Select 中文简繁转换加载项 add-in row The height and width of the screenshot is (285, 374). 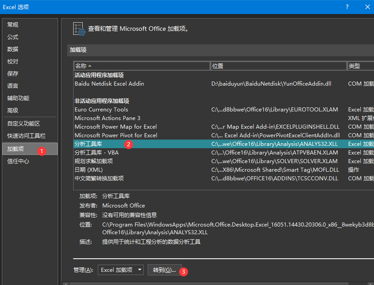tap(224, 179)
